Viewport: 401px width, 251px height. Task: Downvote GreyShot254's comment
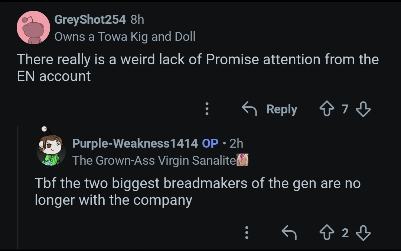pyautogui.click(x=363, y=109)
